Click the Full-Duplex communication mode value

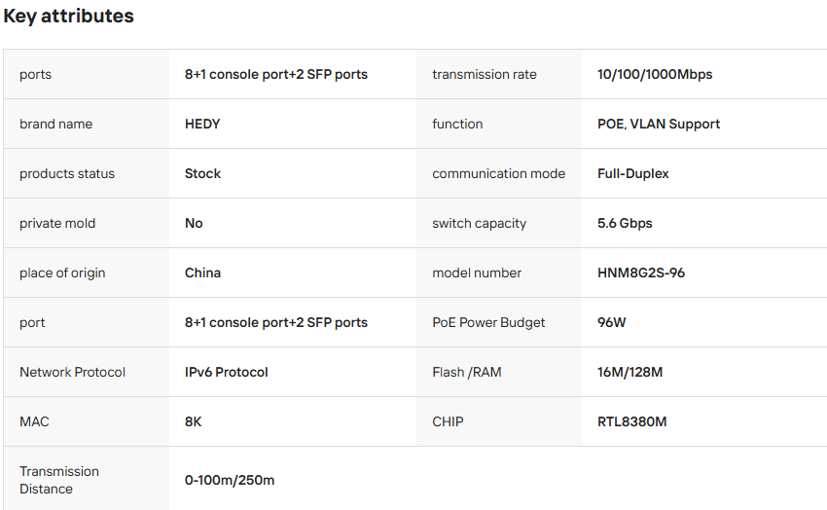click(x=633, y=173)
